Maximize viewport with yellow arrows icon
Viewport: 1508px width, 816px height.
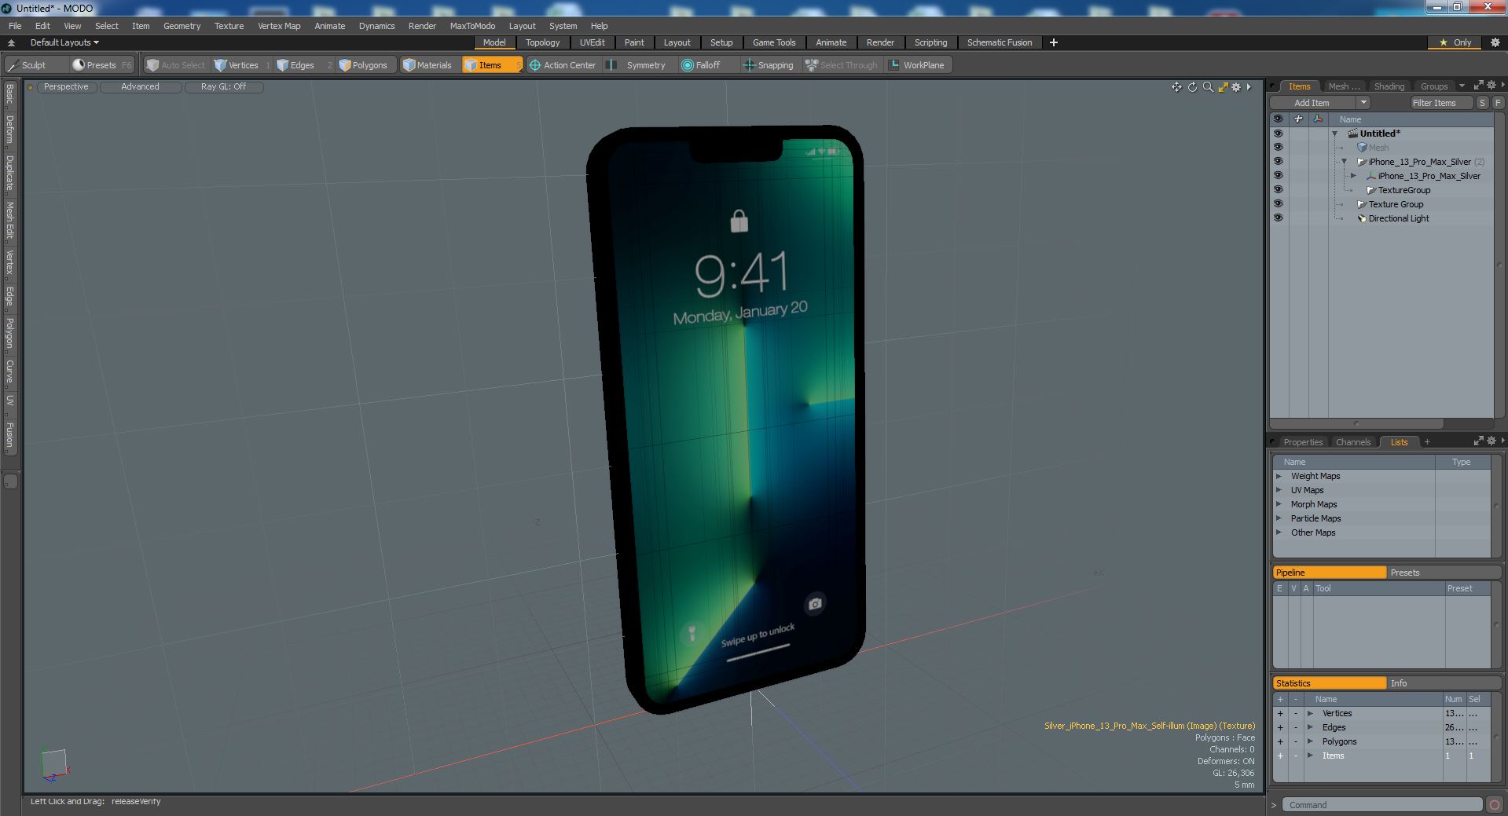click(x=1223, y=87)
